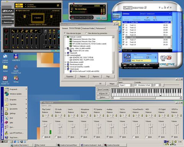Select View devices by connection radio
The height and width of the screenshot is (147, 184).
coord(86,33)
